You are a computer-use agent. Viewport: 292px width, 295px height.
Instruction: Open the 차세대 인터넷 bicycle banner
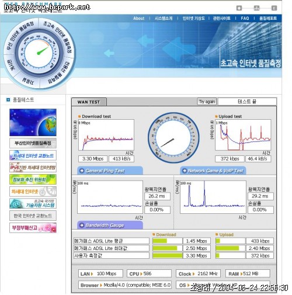click(x=33, y=192)
